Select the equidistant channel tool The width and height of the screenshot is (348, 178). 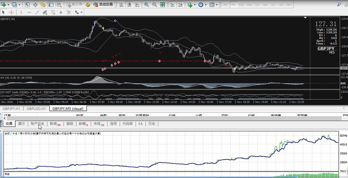[x=45, y=12]
